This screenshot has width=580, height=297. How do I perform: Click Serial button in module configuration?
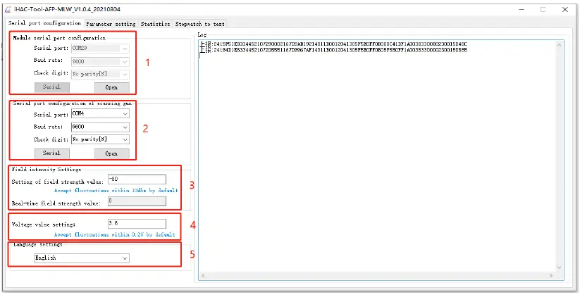[51, 87]
